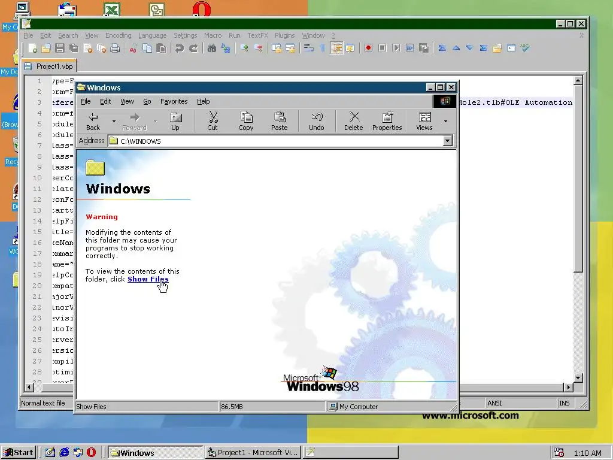
Task: Open Notepad++ Encoding menu
Action: (x=118, y=35)
